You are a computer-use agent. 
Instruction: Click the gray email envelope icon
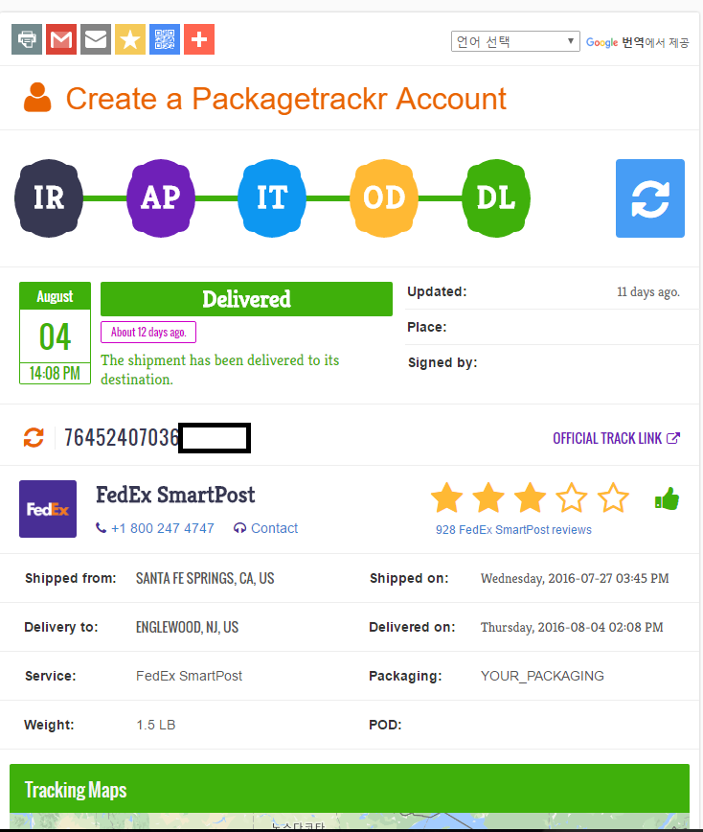tap(96, 39)
